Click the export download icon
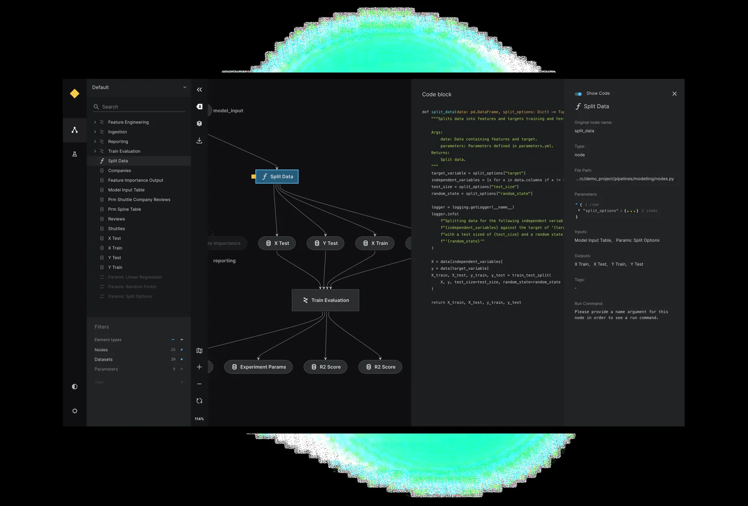The image size is (748, 506). (200, 141)
